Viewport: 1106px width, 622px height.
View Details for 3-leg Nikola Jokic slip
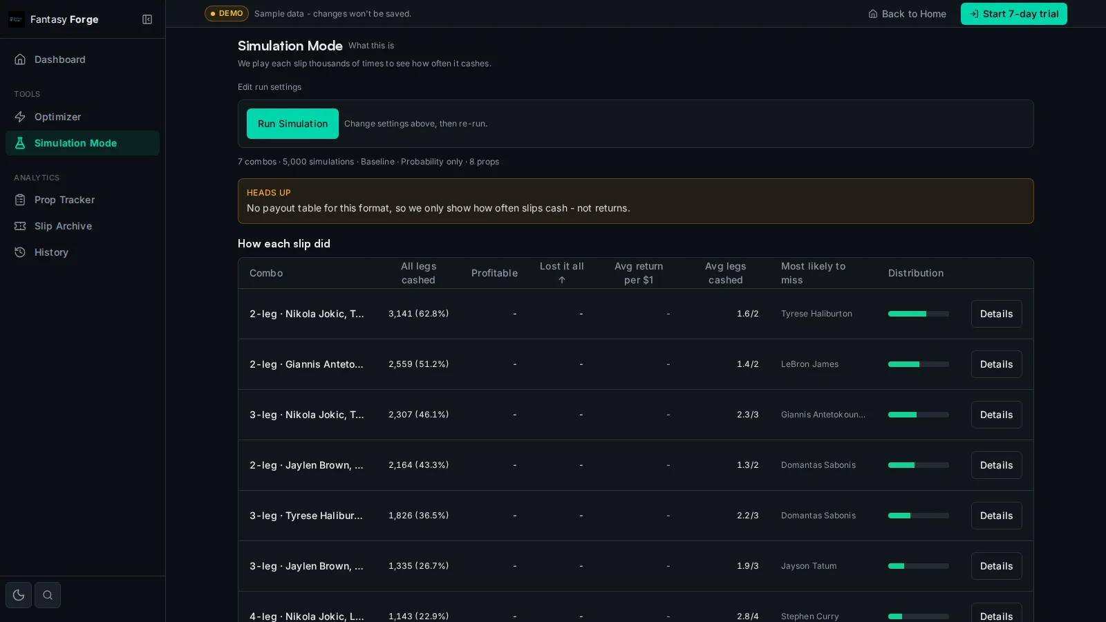tap(996, 415)
